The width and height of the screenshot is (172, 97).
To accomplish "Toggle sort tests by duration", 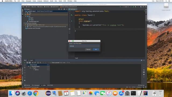I will 35,63.
